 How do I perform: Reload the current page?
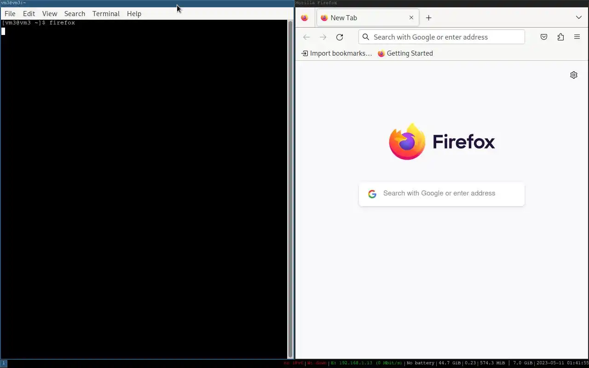coord(340,37)
